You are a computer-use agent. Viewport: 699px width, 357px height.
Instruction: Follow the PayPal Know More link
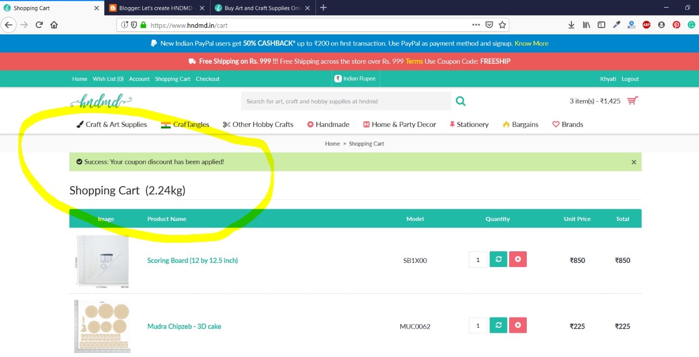click(531, 43)
